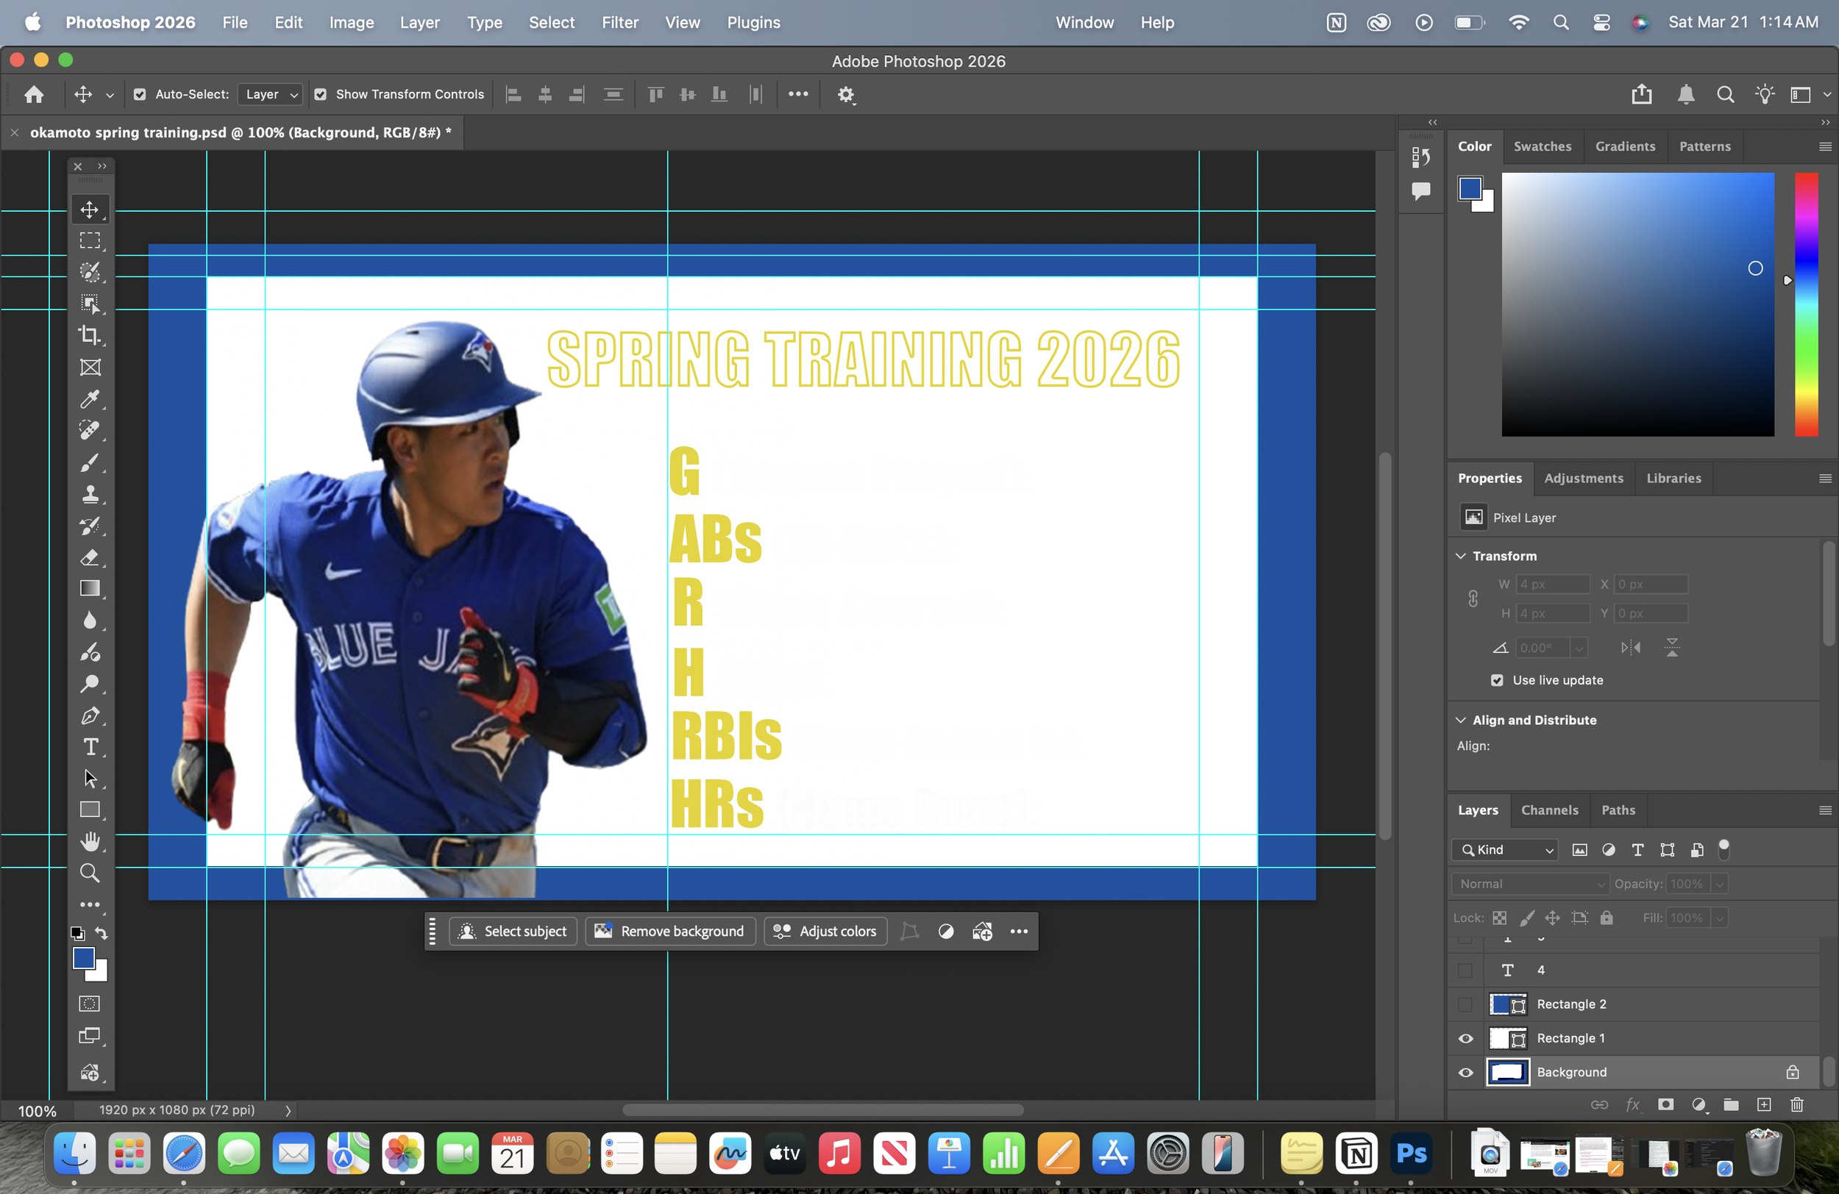This screenshot has width=1839, height=1194.
Task: Select the Hand tool
Action: 90,841
